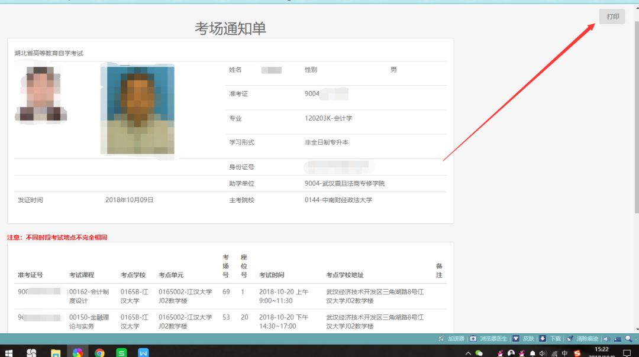Click the screenshot image icon beside the magnifier
This screenshot has height=357, width=639.
tap(618, 339)
